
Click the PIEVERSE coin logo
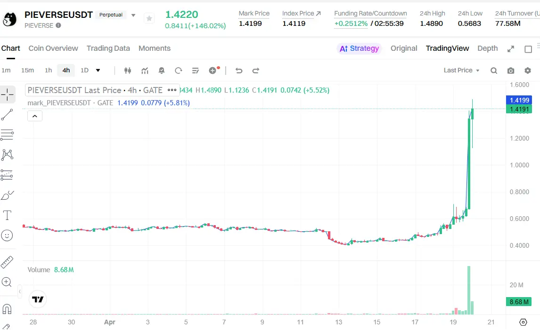point(9,19)
